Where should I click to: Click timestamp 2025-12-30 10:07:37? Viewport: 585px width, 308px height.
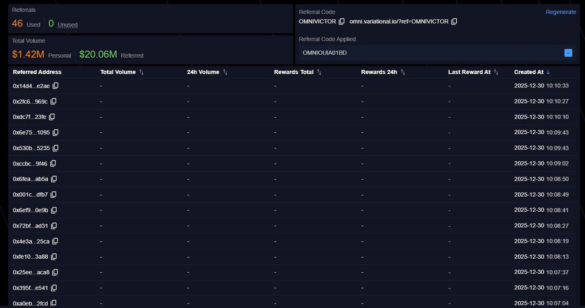[x=542, y=272]
